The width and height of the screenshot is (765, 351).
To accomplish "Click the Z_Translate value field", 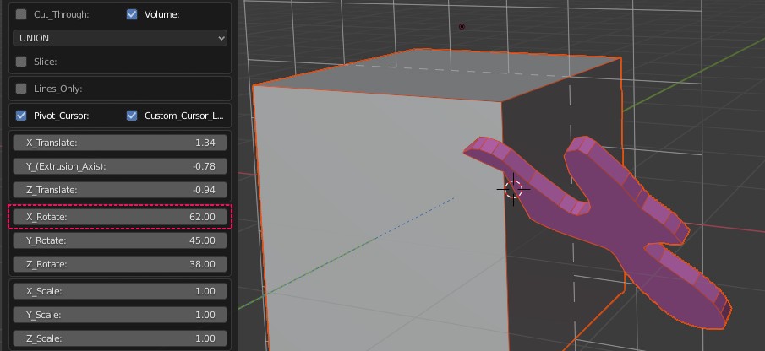I will point(120,190).
